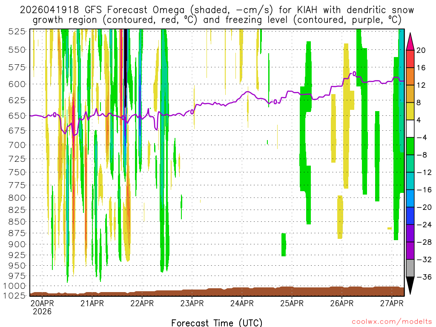This screenshot has height=327, width=436.
Task: Click the dark orange colorbar swatch 12 to 16
Action: tap(410, 77)
